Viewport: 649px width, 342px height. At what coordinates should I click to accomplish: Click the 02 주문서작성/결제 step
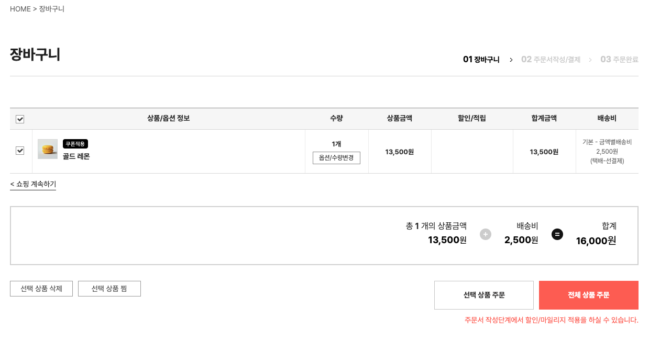551,59
